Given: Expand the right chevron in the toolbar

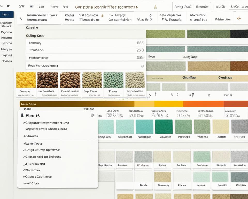Looking at the screenshot, I should (x=151, y=19).
